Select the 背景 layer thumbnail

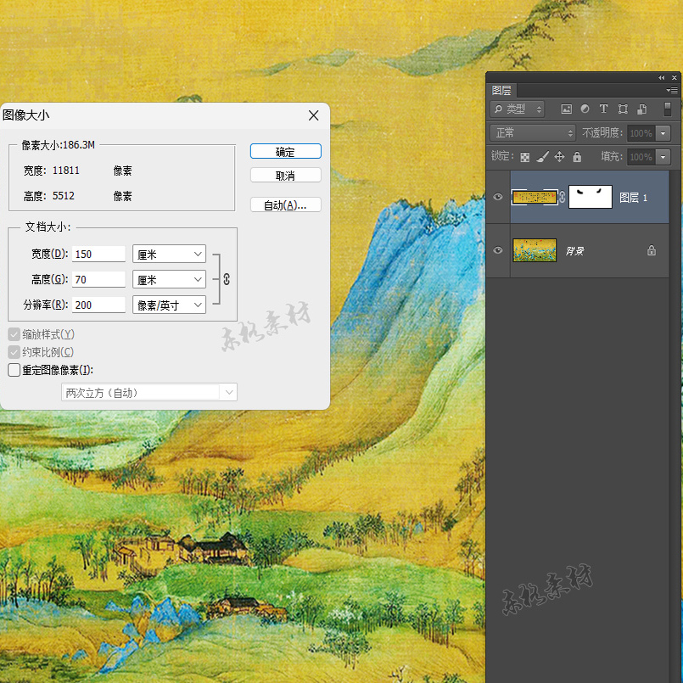click(x=535, y=250)
